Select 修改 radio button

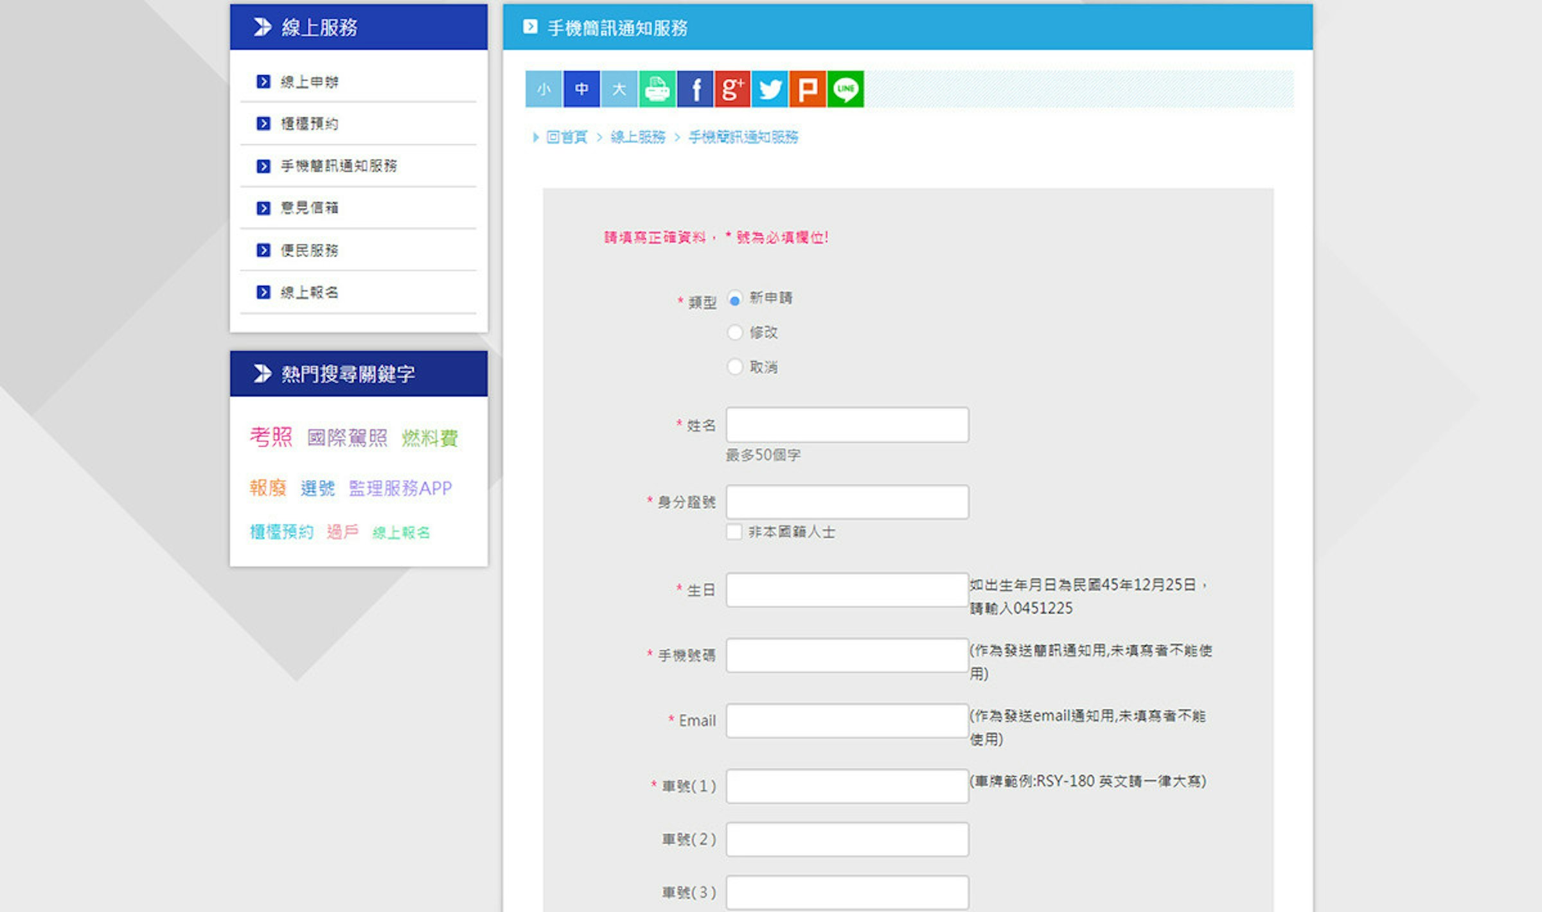tap(735, 333)
